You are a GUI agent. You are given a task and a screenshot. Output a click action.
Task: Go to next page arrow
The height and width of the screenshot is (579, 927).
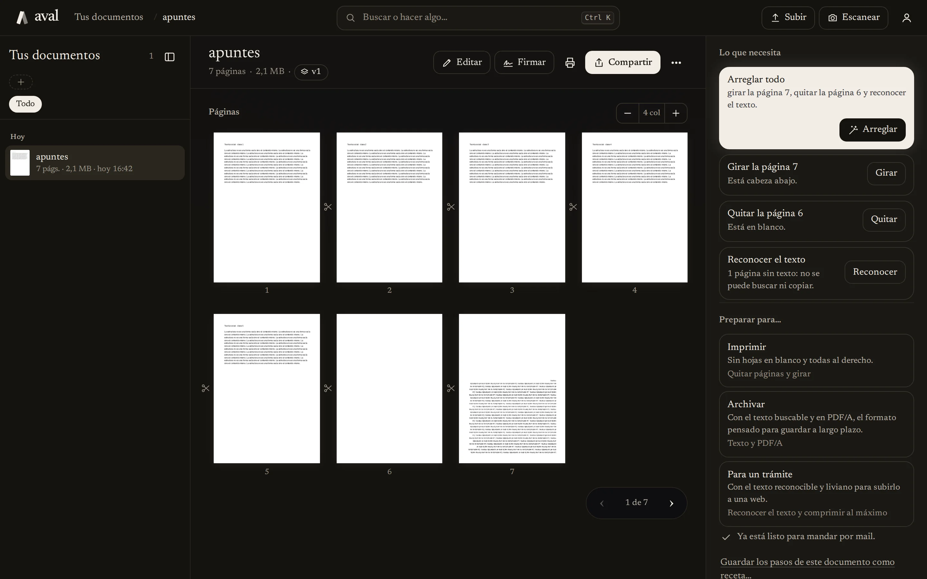click(671, 503)
